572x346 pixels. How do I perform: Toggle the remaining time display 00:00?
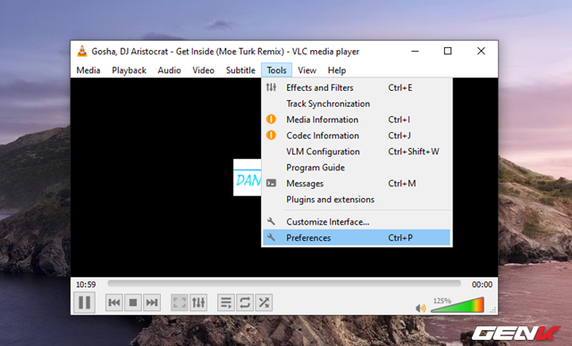pyautogui.click(x=482, y=284)
